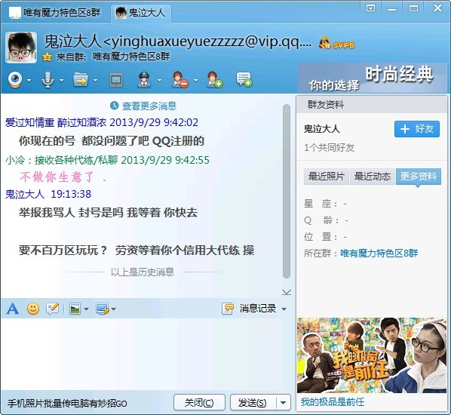
Task: Click sender name 爱过知情重 醉过知酒浓
Action: 56,122
